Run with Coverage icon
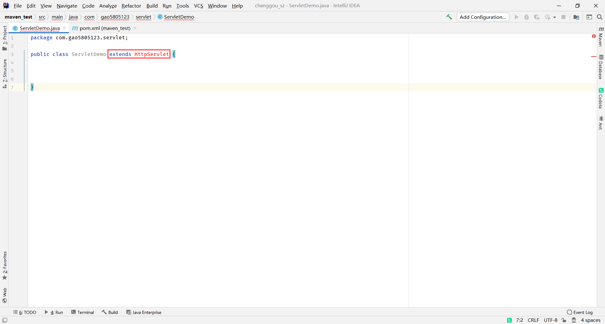The height and width of the screenshot is (324, 605). pos(537,17)
